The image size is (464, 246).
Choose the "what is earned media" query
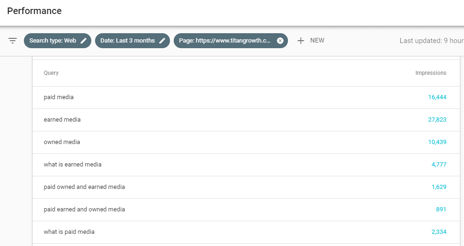point(73,165)
